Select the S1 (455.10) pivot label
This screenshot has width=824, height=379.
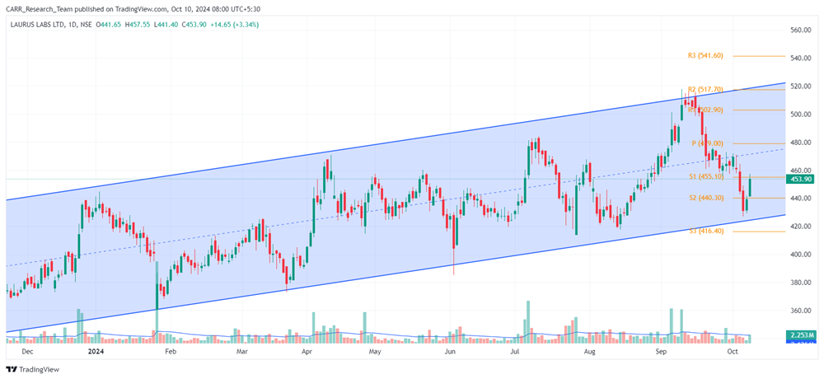(707, 177)
